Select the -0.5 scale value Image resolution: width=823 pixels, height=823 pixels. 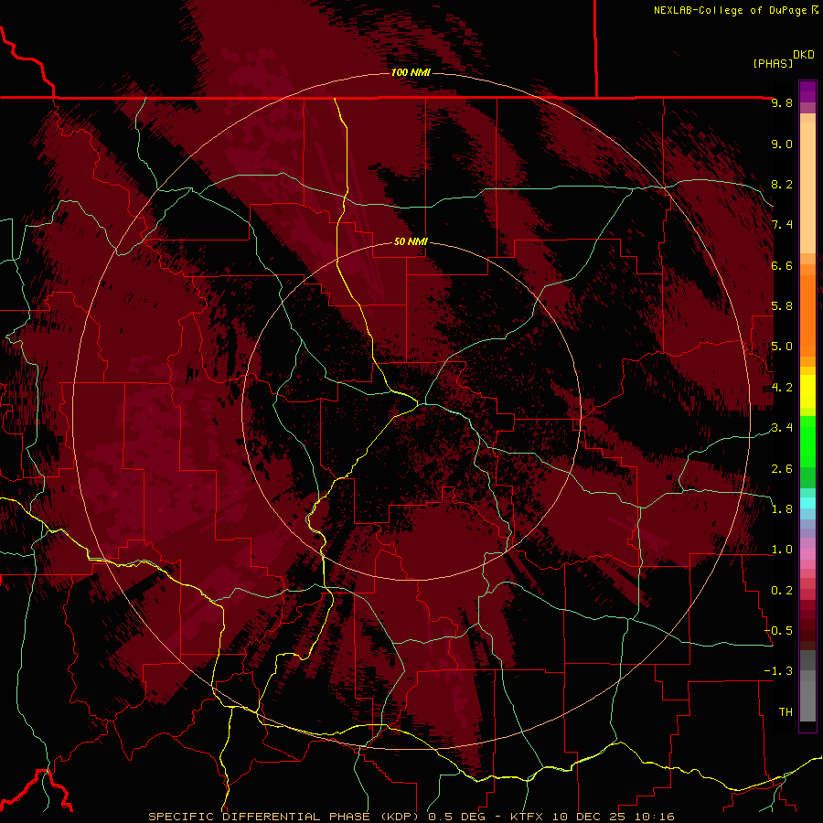[779, 631]
